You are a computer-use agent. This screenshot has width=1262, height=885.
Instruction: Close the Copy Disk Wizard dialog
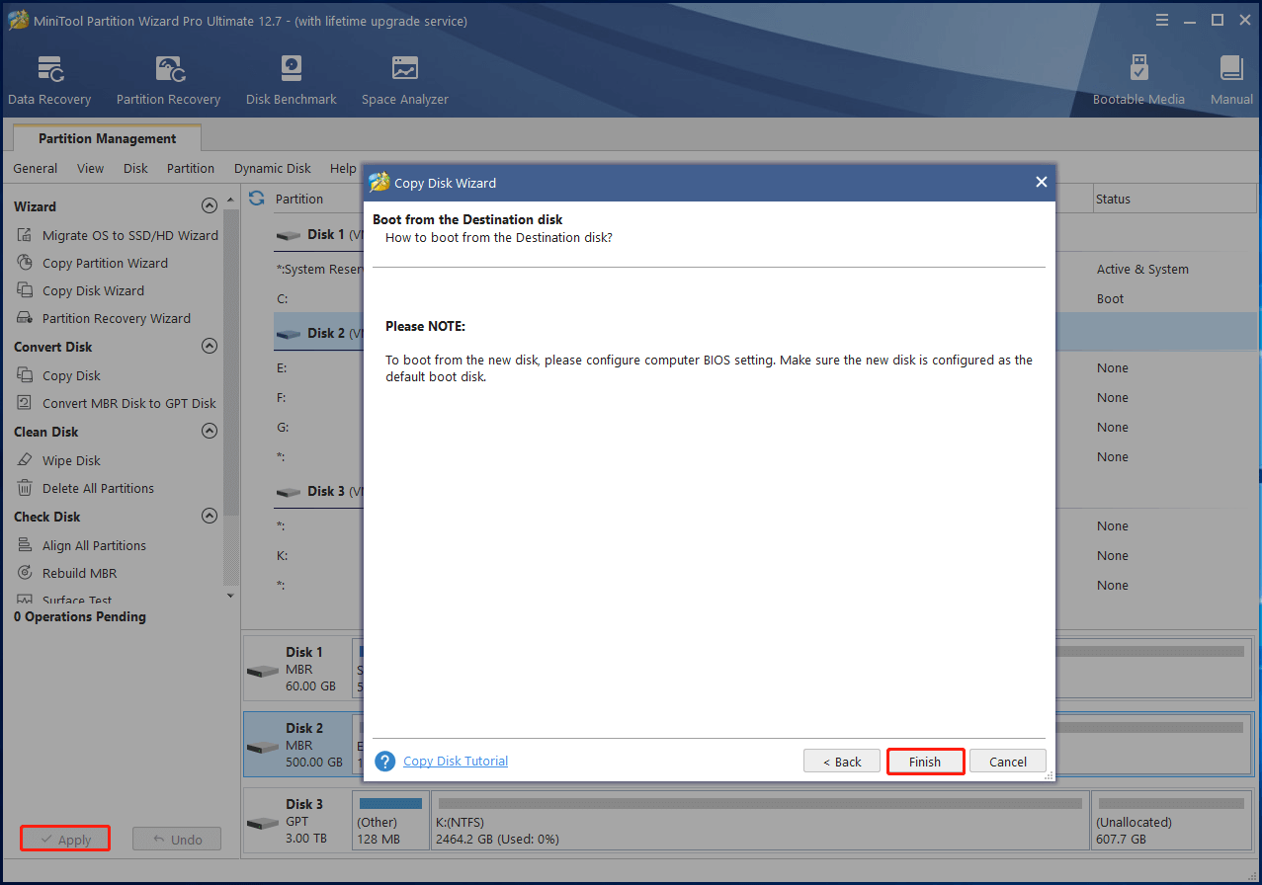(1041, 182)
